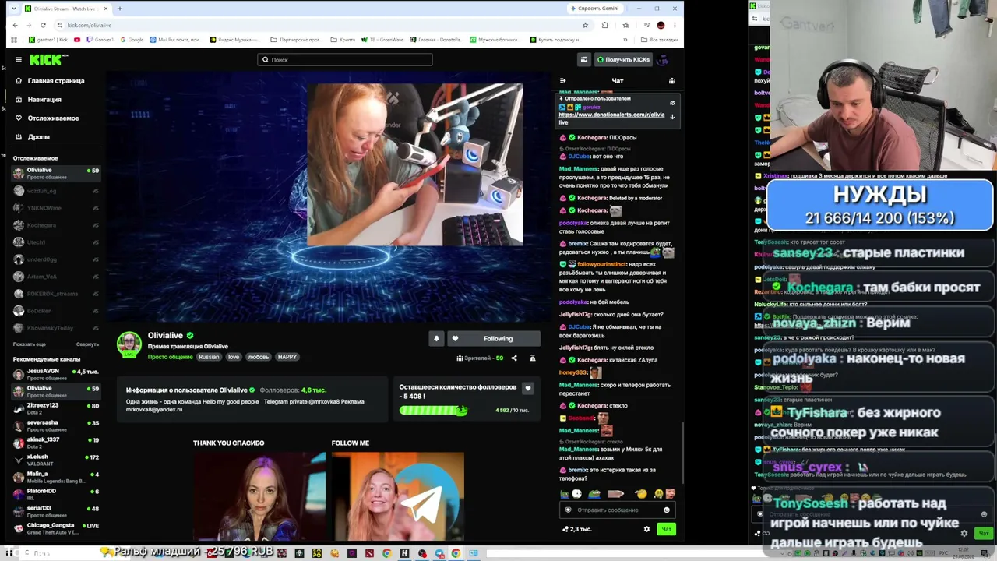Open the THANK YOU СПАСИБО panel image
This screenshot has width=997, height=561.
(x=259, y=496)
